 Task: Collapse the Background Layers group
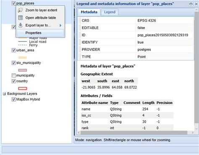click(x=4, y=94)
